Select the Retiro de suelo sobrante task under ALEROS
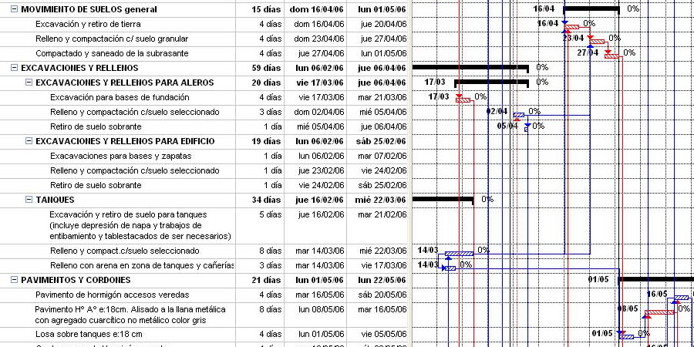 tap(96, 126)
